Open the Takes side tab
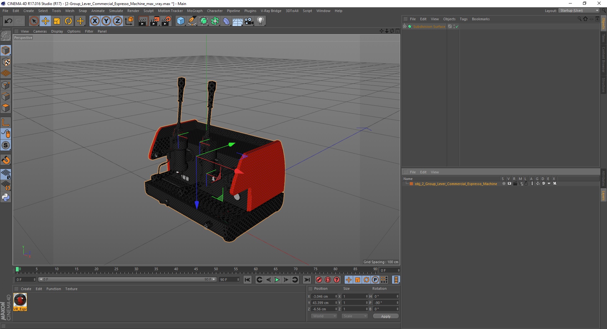This screenshot has width=607, height=329. (604, 38)
